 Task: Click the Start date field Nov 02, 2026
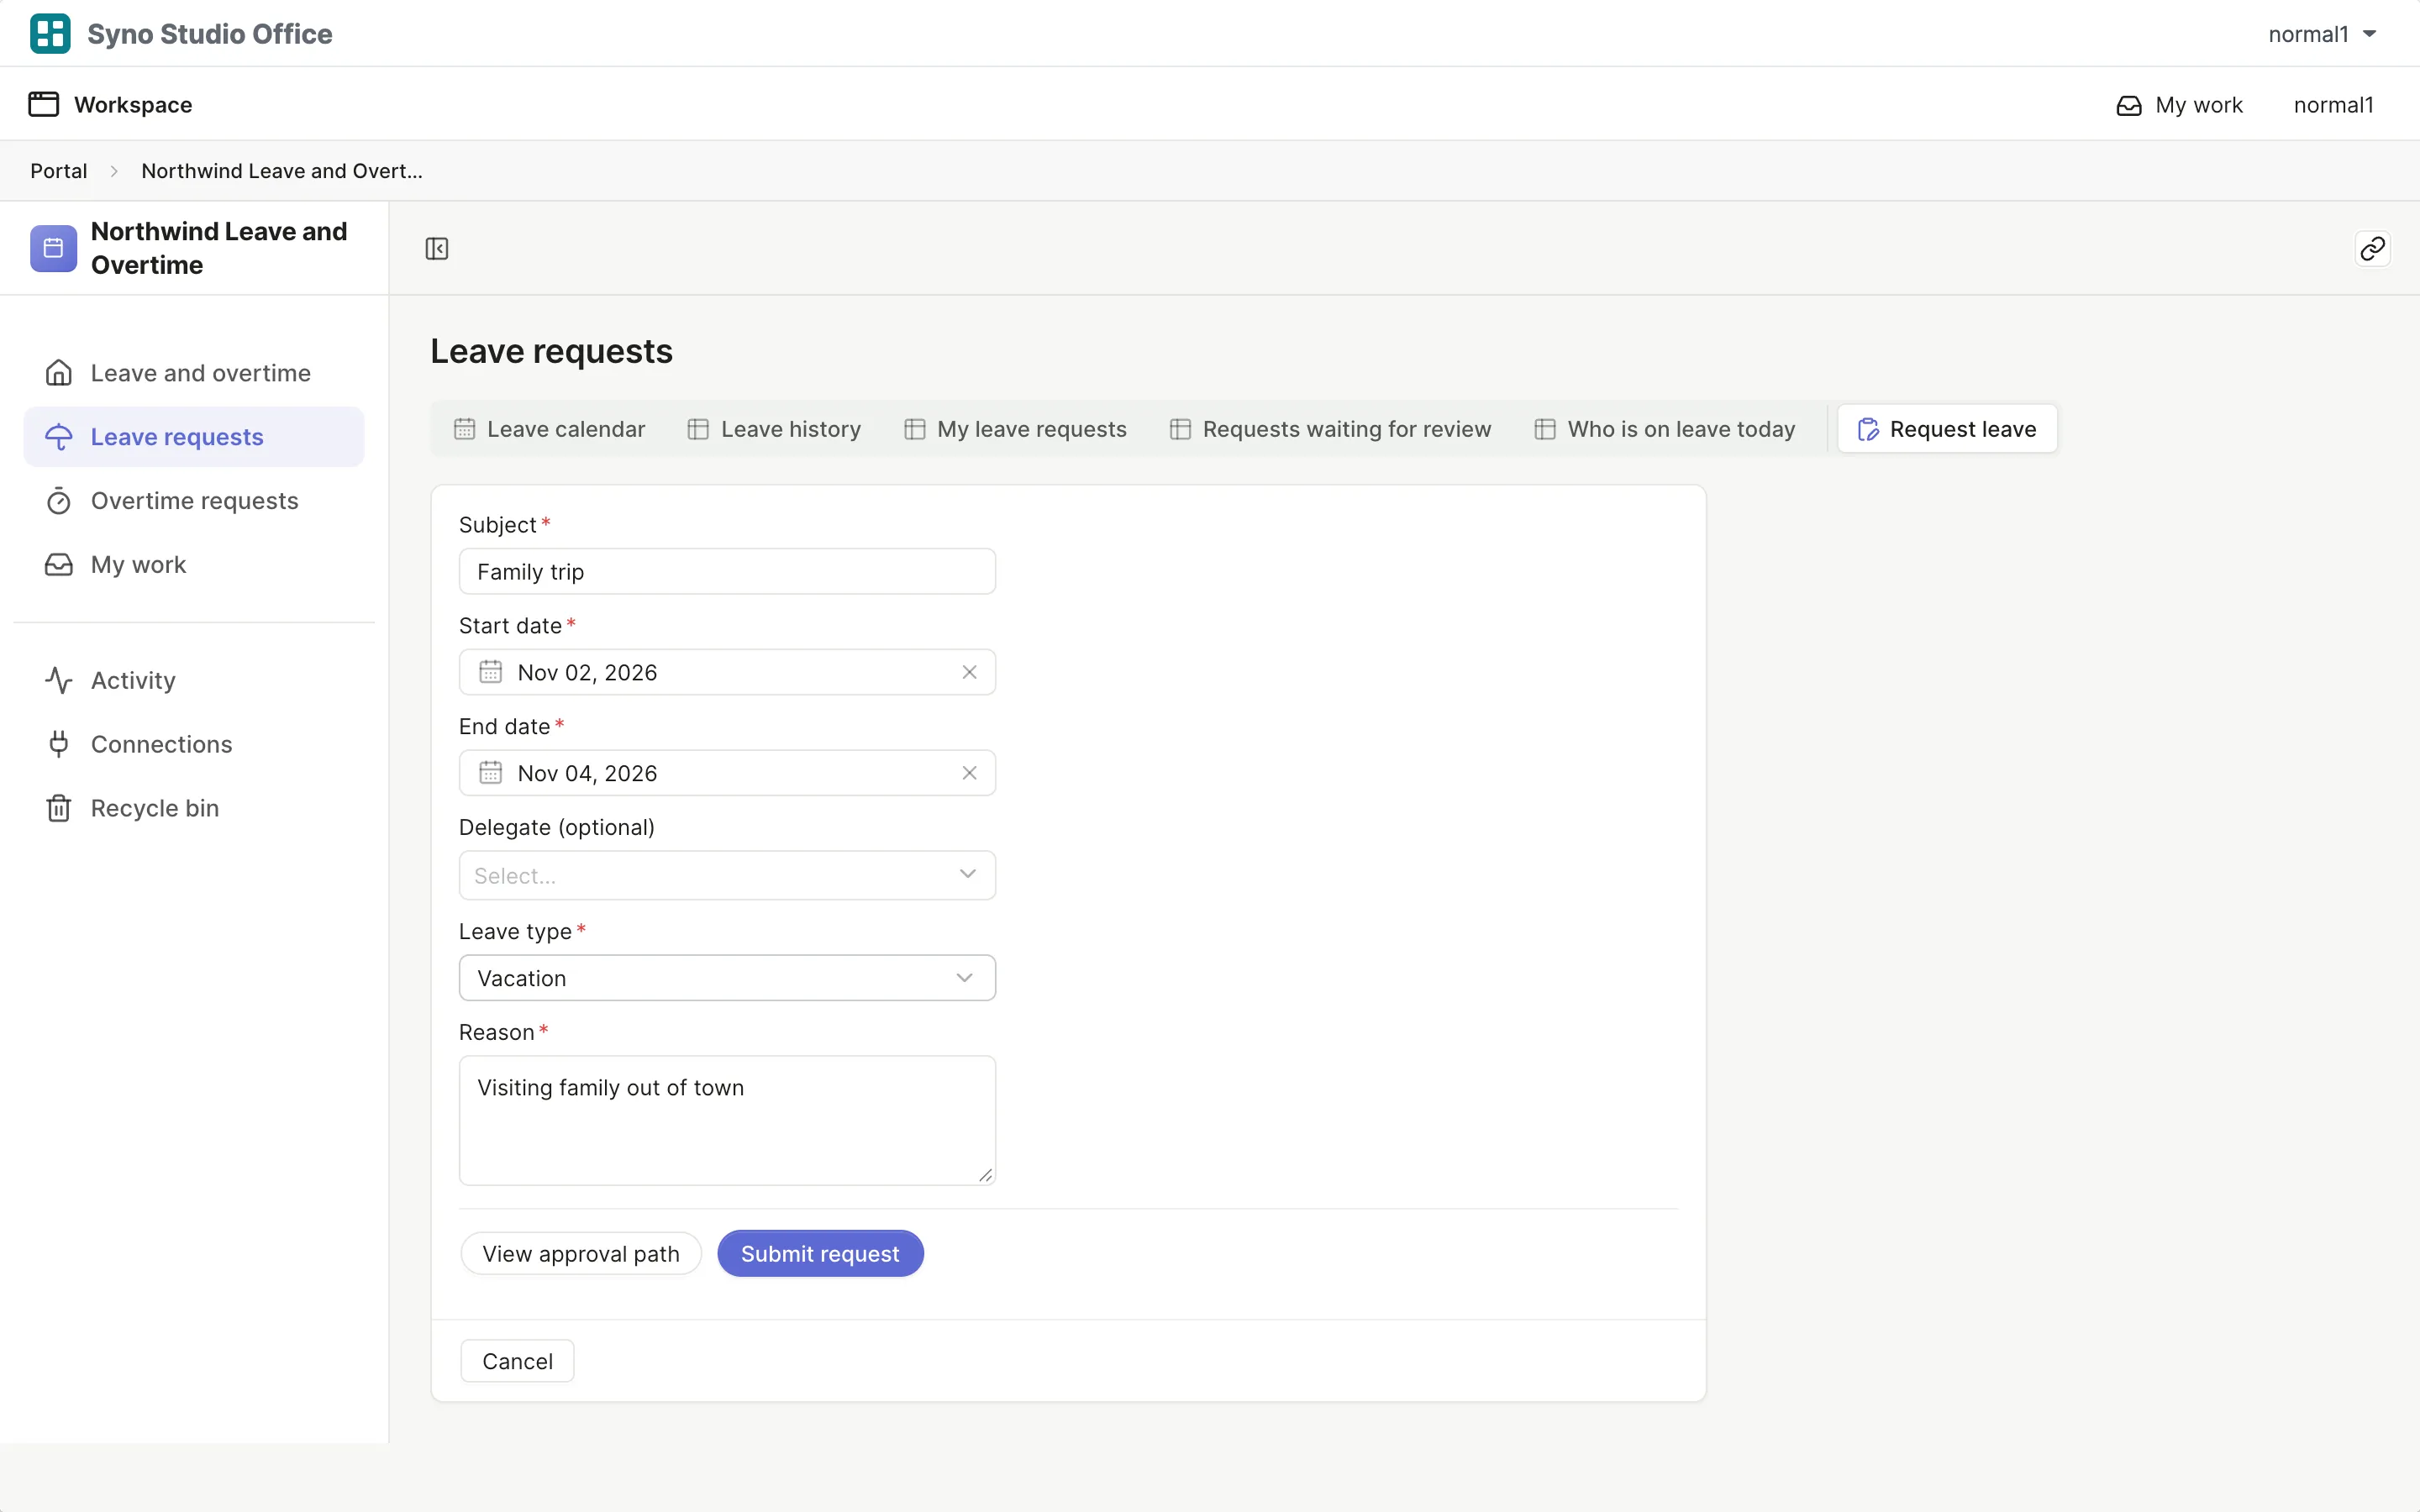(727, 672)
